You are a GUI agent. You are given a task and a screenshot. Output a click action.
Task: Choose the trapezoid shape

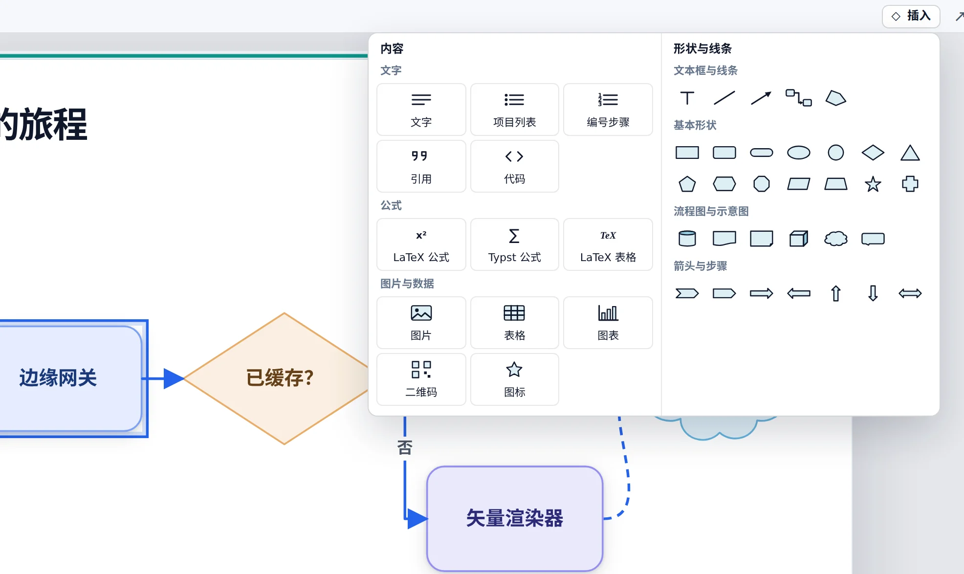coord(836,184)
